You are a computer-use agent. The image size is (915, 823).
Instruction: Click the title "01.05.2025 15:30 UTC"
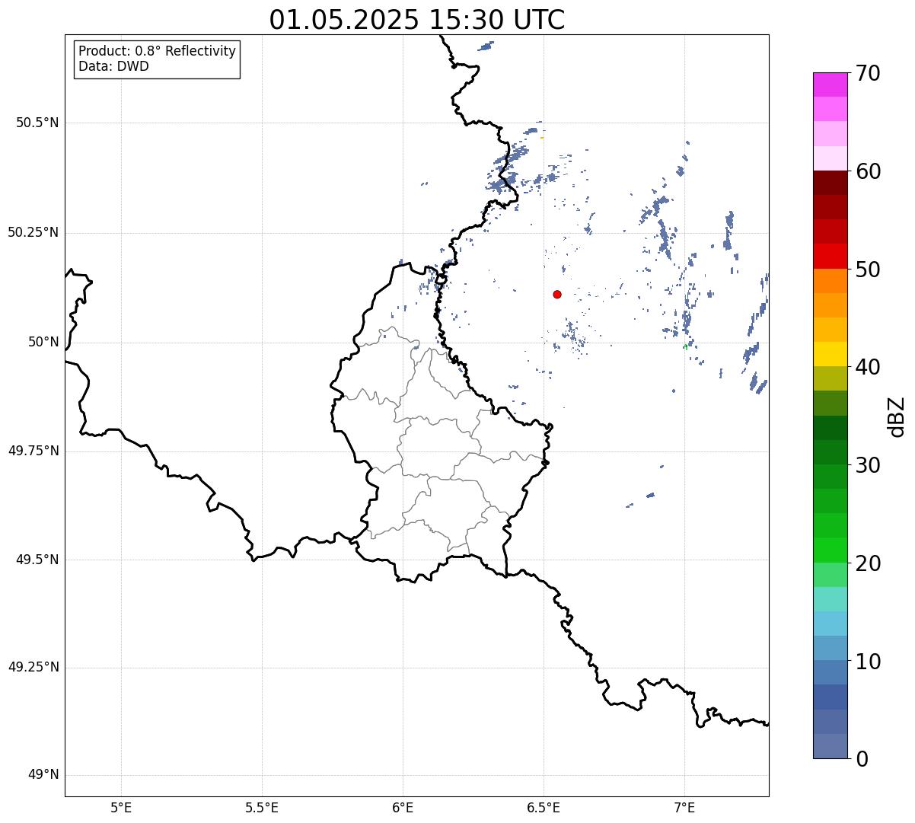tap(417, 20)
